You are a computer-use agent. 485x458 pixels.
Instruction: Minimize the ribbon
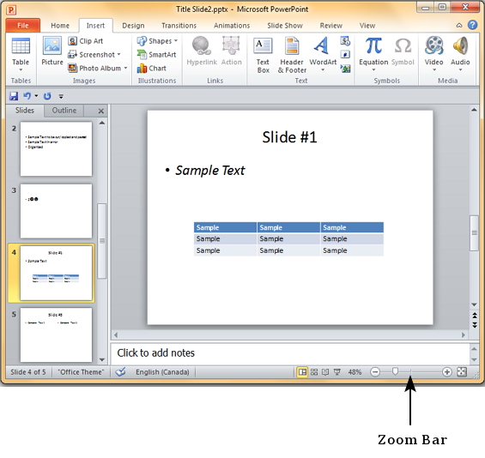459,26
